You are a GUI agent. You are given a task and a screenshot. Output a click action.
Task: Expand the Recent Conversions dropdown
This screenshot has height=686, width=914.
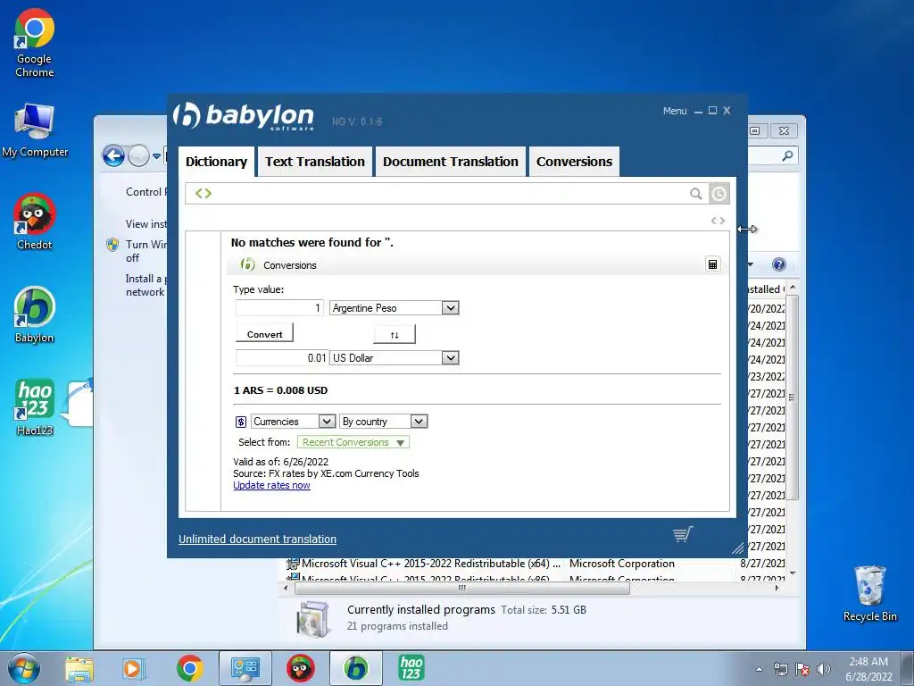[353, 442]
